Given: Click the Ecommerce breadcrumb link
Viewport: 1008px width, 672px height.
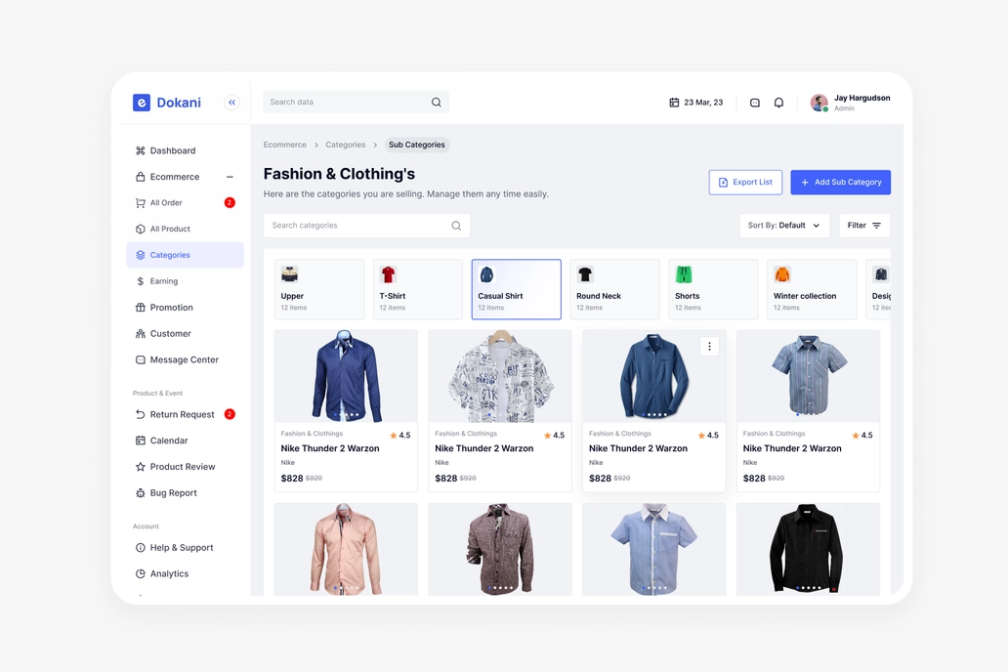Looking at the screenshot, I should coord(285,145).
